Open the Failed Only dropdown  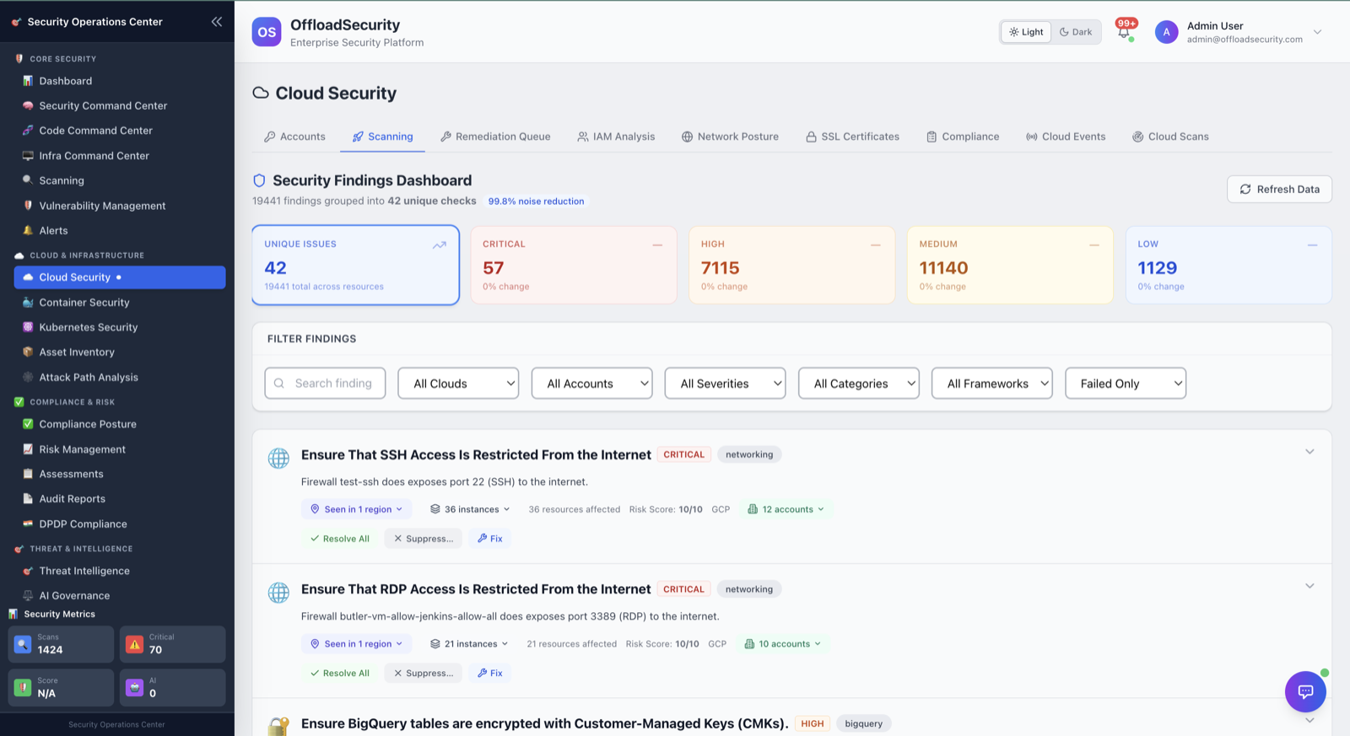[1126, 384]
